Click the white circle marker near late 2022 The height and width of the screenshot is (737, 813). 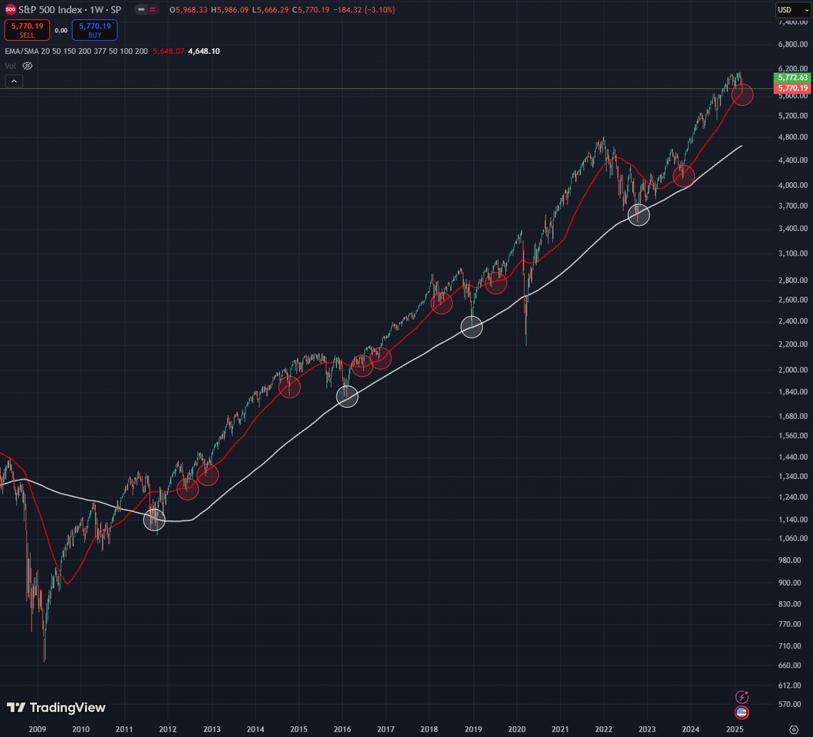click(x=638, y=214)
